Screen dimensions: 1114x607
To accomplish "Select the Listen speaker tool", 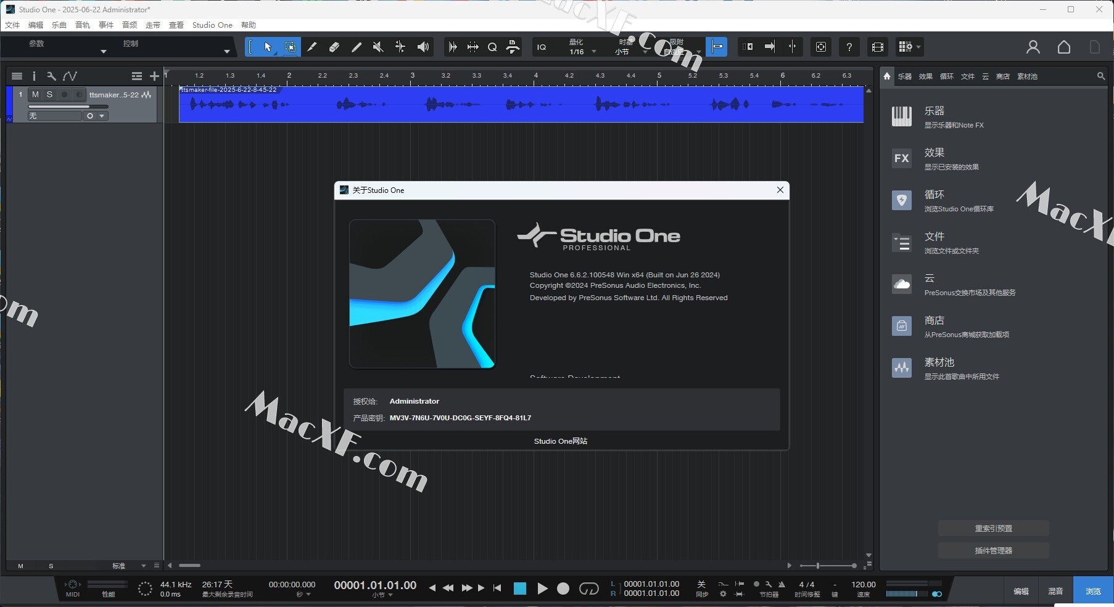I will [x=423, y=47].
